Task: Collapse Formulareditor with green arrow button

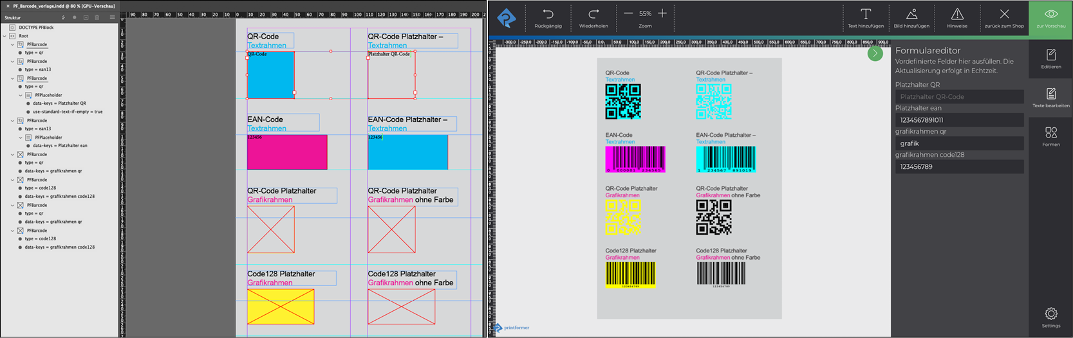Action: point(875,54)
